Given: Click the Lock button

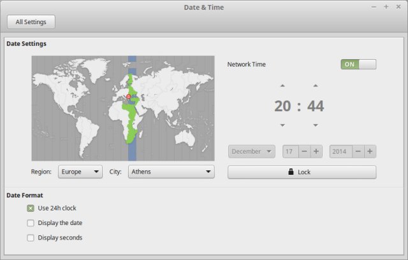Looking at the screenshot, I should click(x=302, y=172).
